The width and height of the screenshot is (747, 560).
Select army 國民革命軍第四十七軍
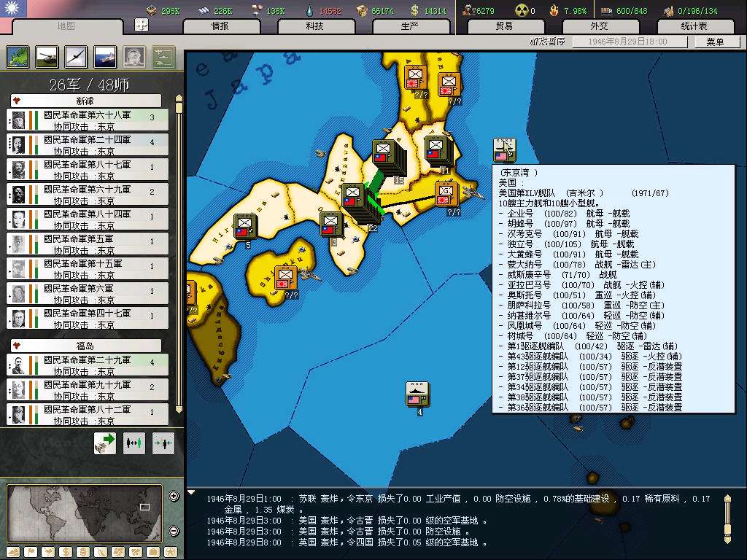coord(88,318)
